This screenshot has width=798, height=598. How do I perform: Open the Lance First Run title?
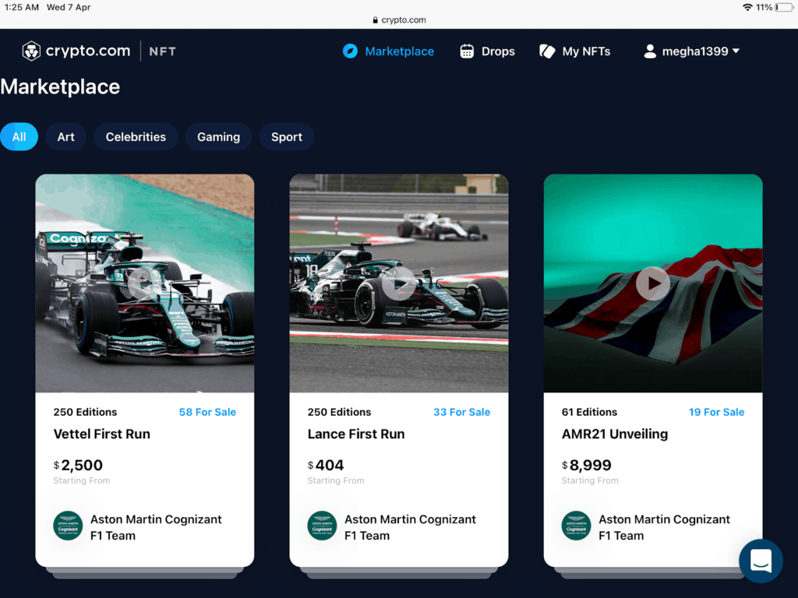coord(355,434)
